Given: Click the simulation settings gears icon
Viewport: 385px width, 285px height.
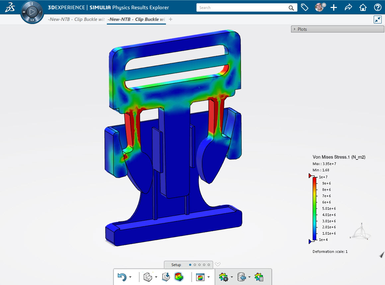Looking at the screenshot, I should [x=223, y=277].
